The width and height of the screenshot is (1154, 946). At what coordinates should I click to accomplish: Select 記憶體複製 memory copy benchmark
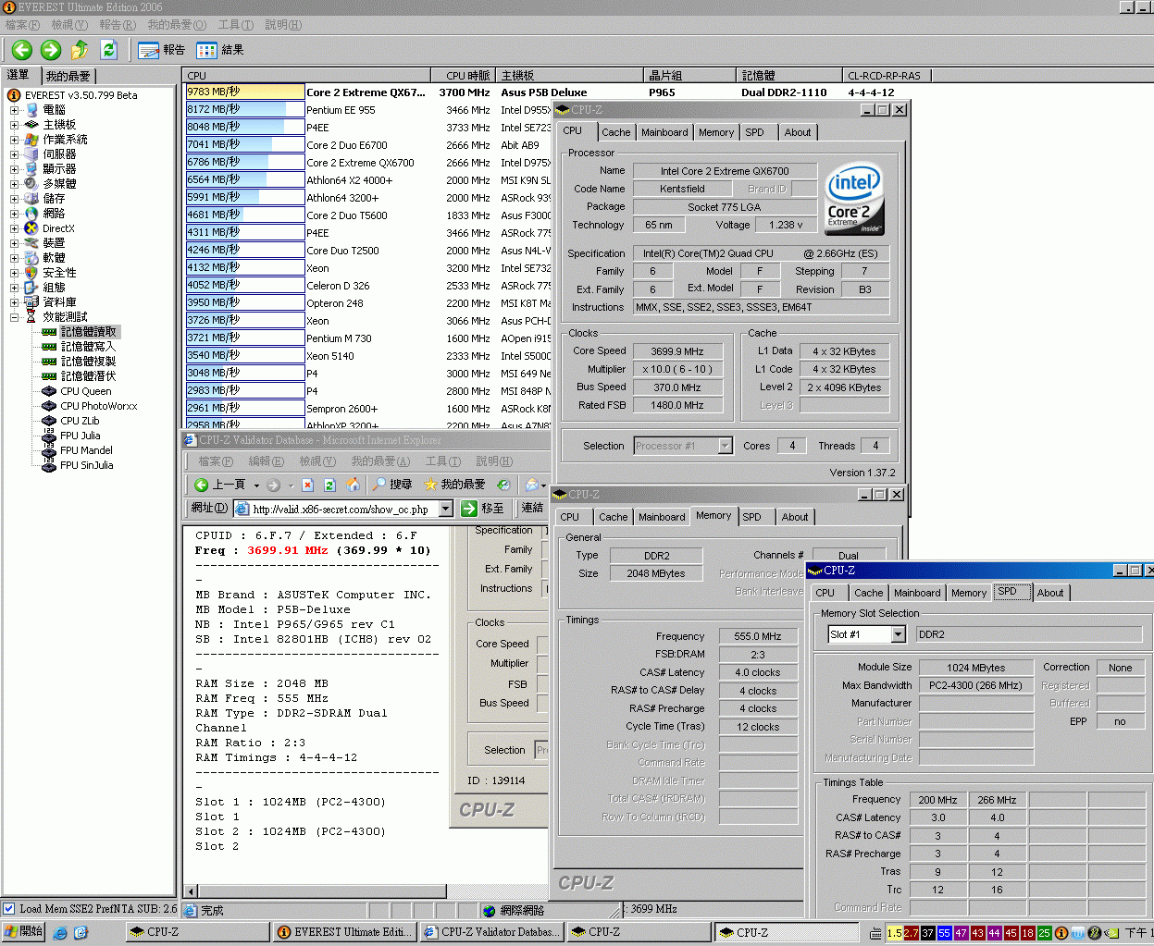tap(88, 362)
